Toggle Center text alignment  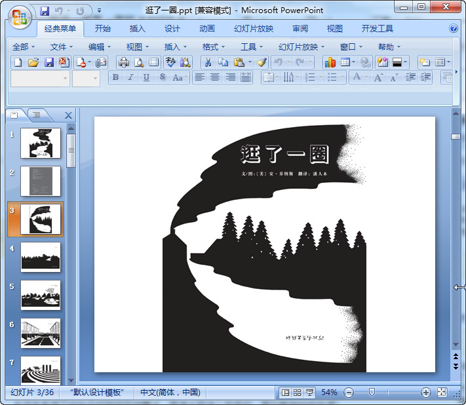tap(215, 77)
